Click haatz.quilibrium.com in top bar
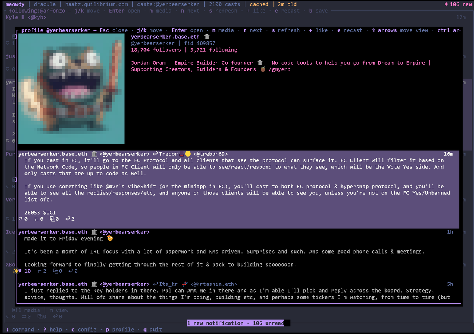The height and width of the screenshot is (334, 474). click(x=96, y=4)
